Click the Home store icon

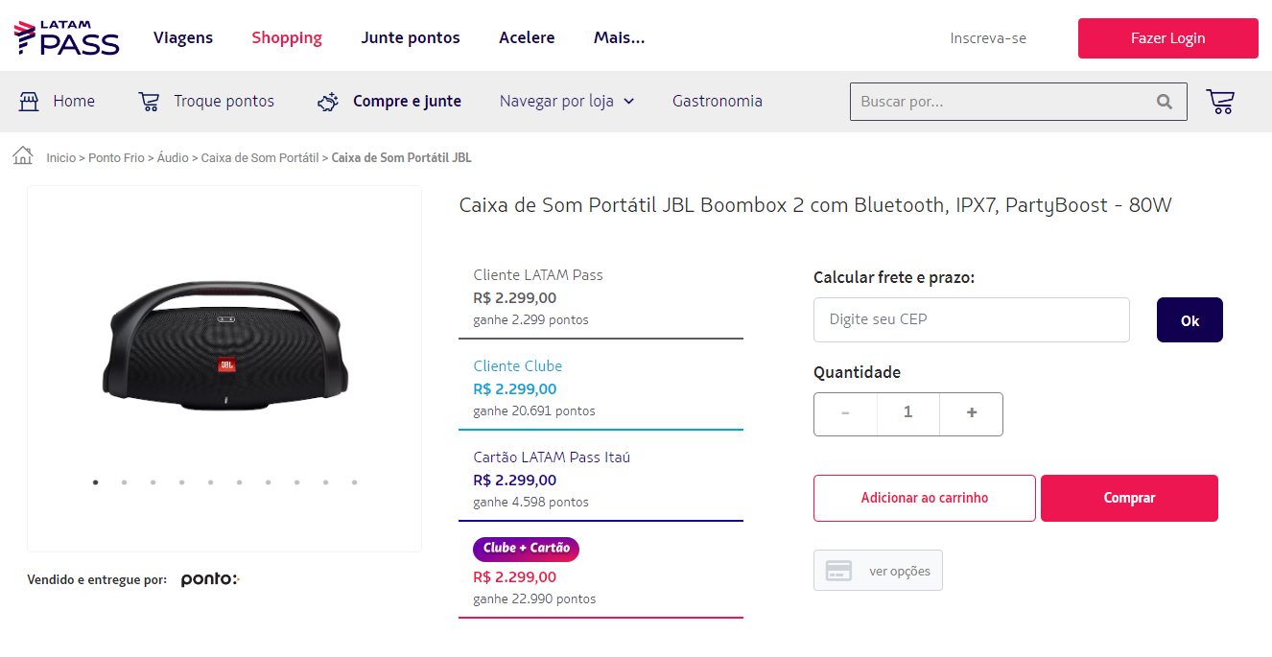(29, 102)
